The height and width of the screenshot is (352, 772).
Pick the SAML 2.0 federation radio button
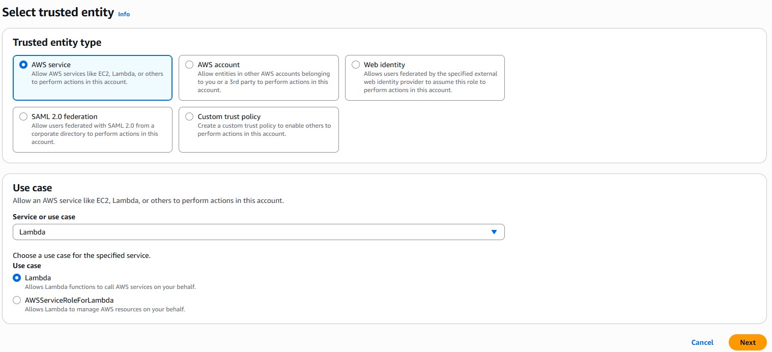pos(23,117)
